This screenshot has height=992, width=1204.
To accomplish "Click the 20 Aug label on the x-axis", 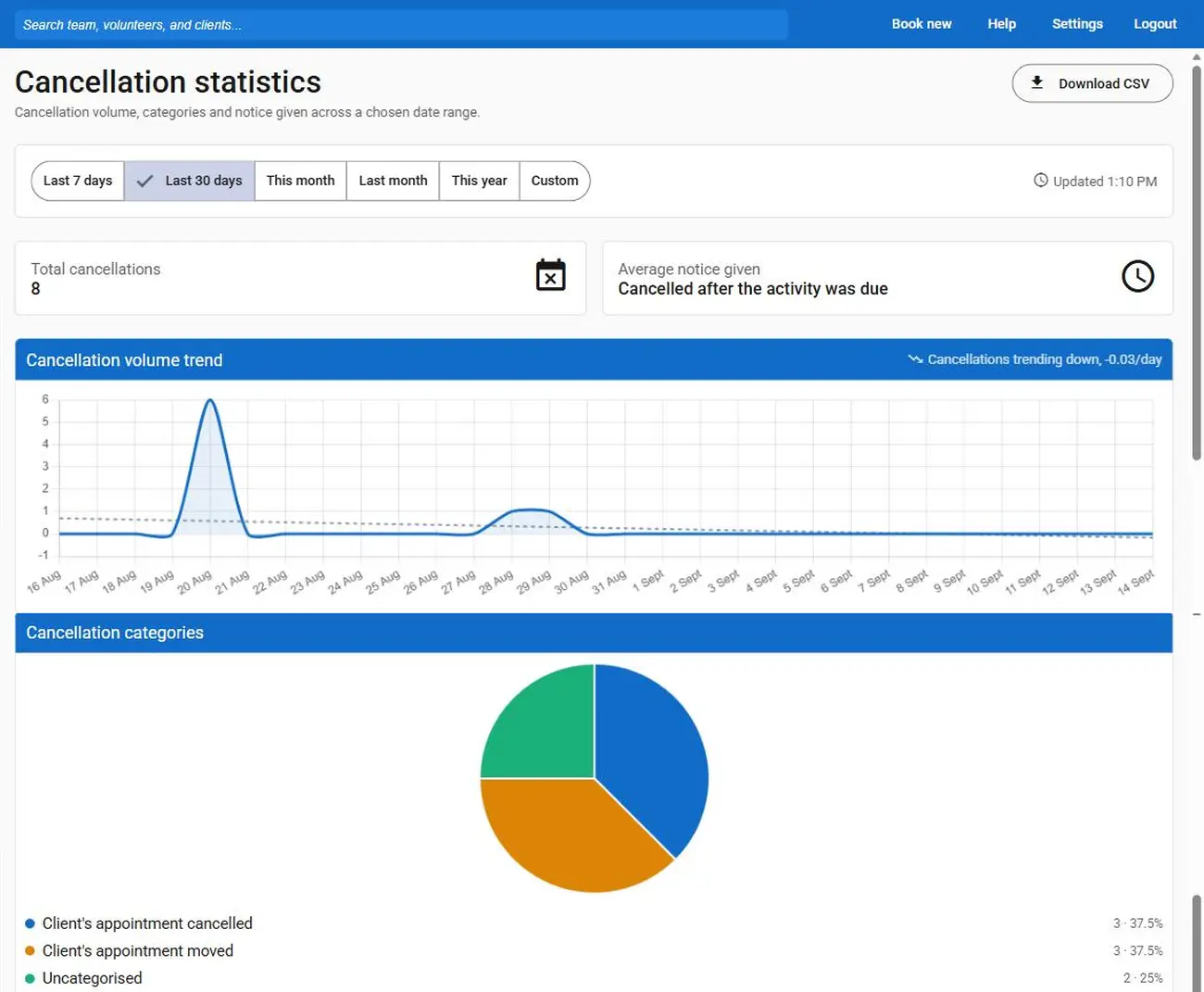I will (x=195, y=582).
